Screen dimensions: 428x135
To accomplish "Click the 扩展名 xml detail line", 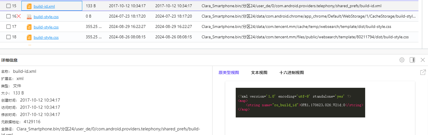I will (12, 79).
